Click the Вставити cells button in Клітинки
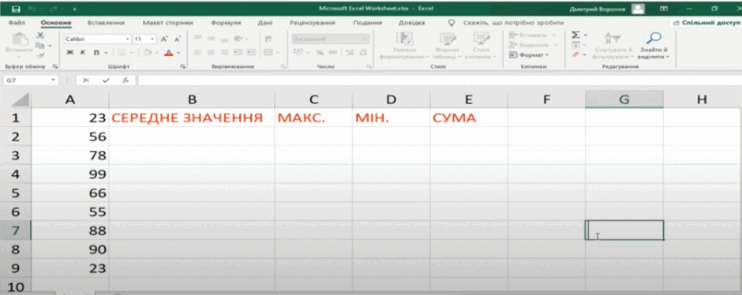 point(532,35)
